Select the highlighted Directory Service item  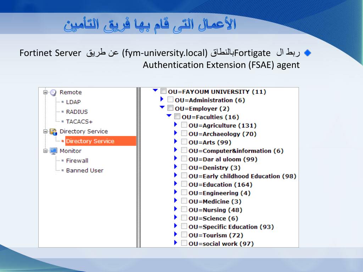coord(101,141)
